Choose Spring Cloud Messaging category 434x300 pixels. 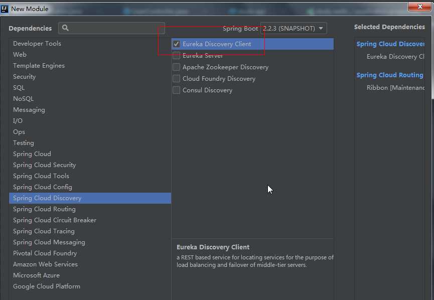pos(90,242)
